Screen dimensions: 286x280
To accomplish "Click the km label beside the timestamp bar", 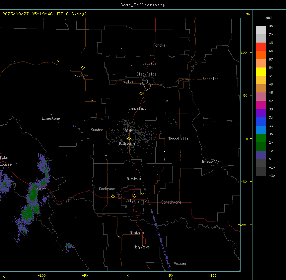I will point(247,14).
